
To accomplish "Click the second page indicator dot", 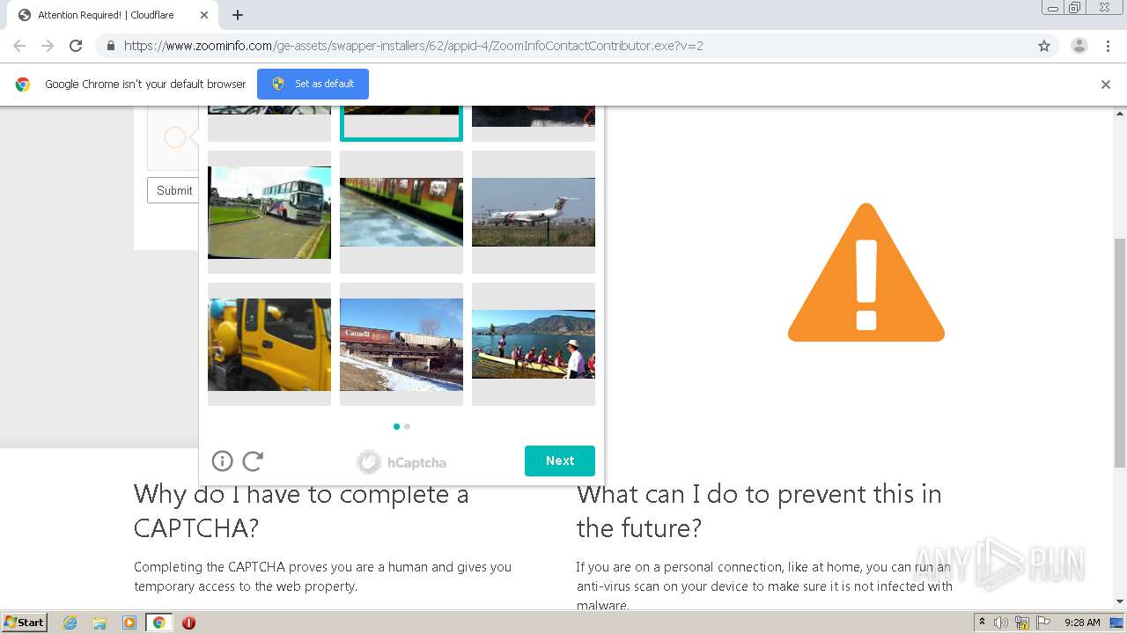I will pyautogui.click(x=407, y=426).
